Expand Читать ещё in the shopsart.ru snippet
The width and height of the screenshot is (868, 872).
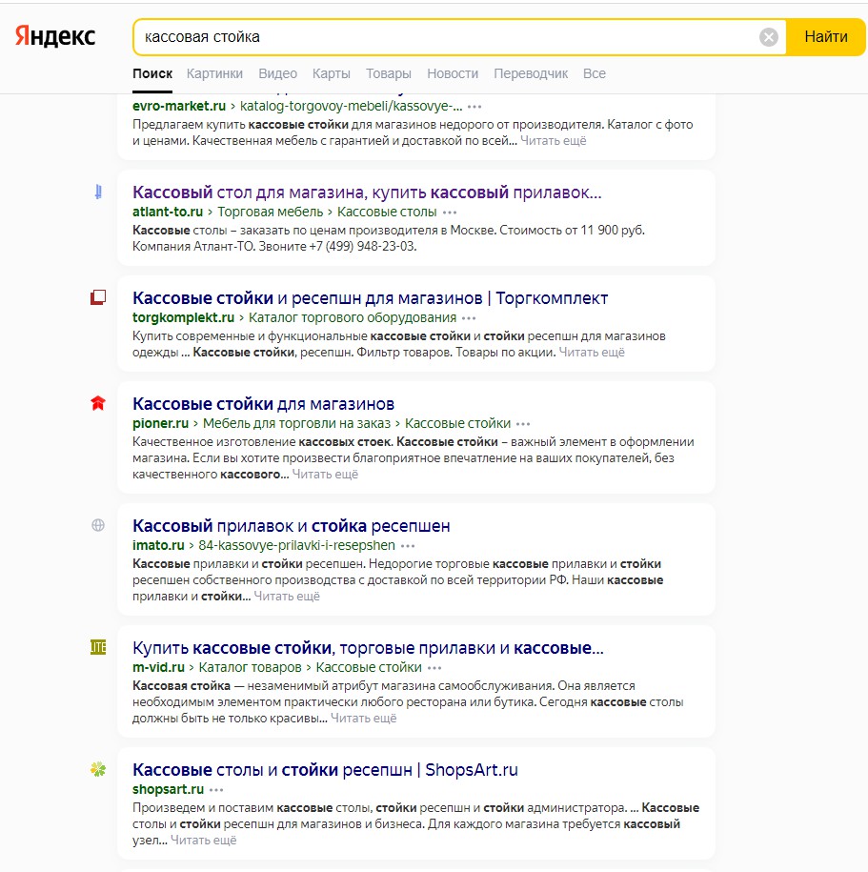tap(204, 841)
